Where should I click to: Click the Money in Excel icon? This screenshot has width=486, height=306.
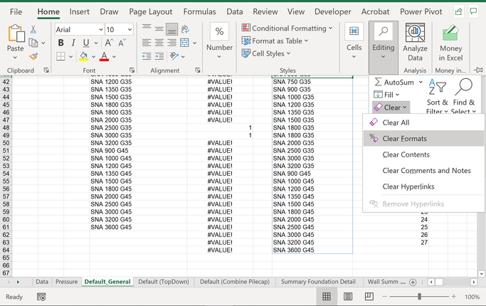tap(450, 43)
